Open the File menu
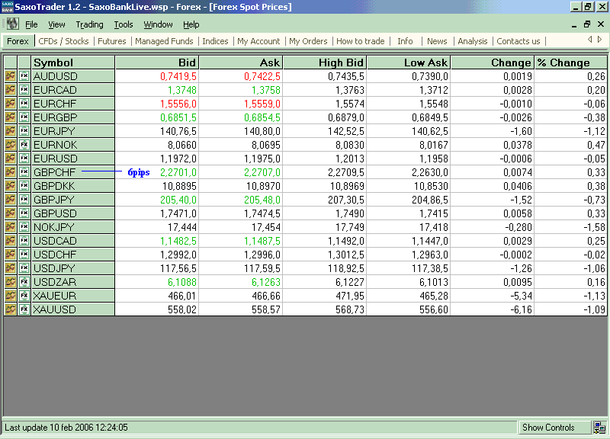Viewport: 610px width, 439px height. (31, 24)
